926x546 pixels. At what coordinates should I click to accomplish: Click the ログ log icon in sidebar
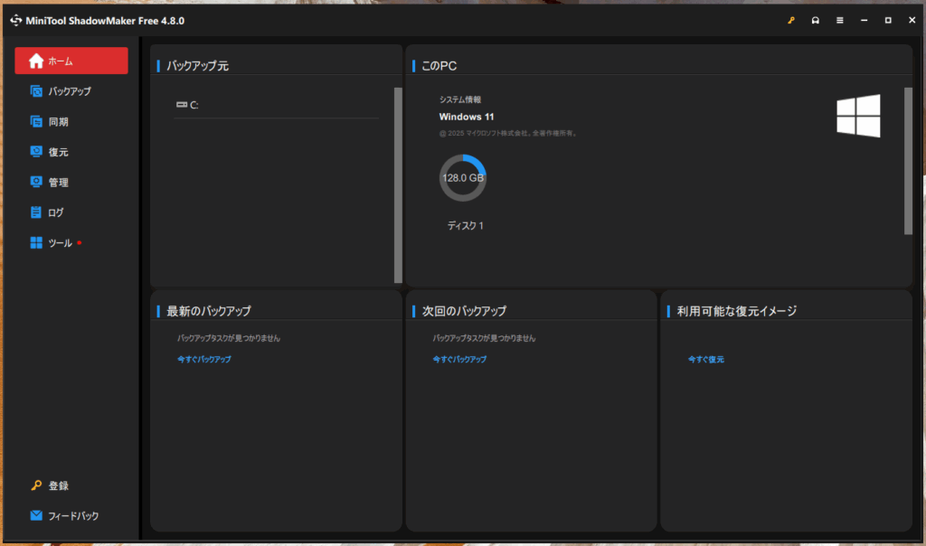(36, 212)
